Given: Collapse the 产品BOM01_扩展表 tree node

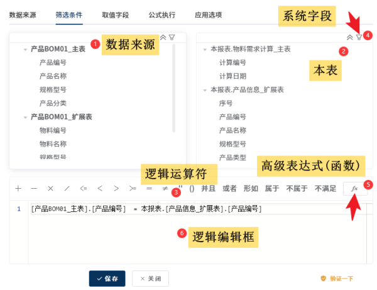Looking at the screenshot, I should [x=25, y=118].
